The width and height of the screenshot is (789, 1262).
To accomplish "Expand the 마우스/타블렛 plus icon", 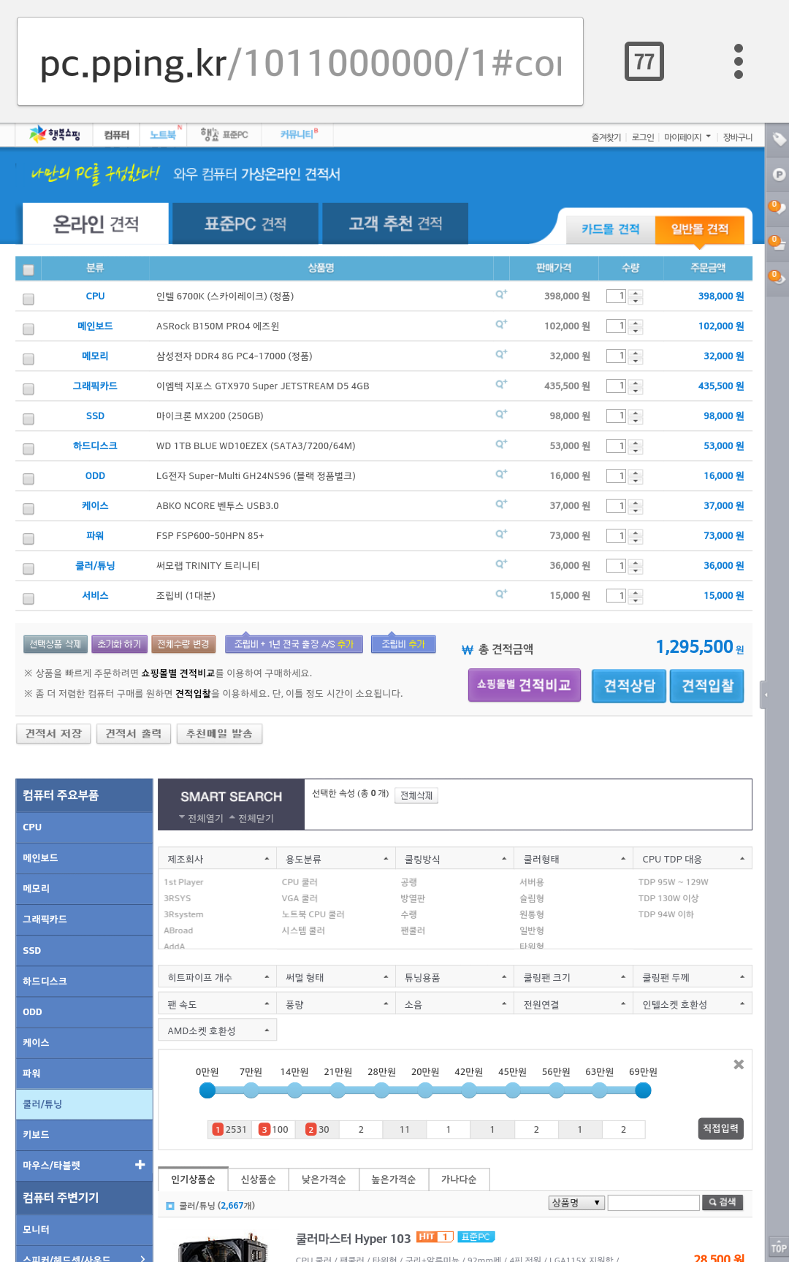I will click(140, 1165).
